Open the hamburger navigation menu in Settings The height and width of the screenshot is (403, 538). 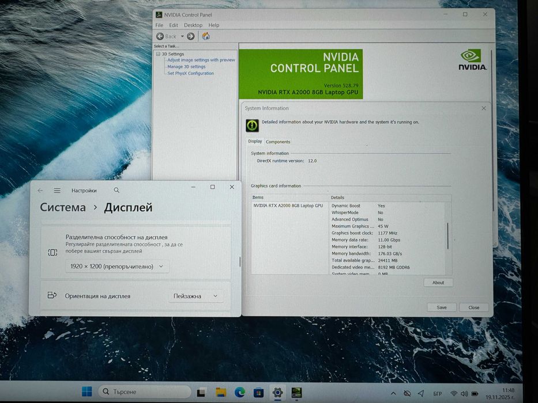coord(57,191)
